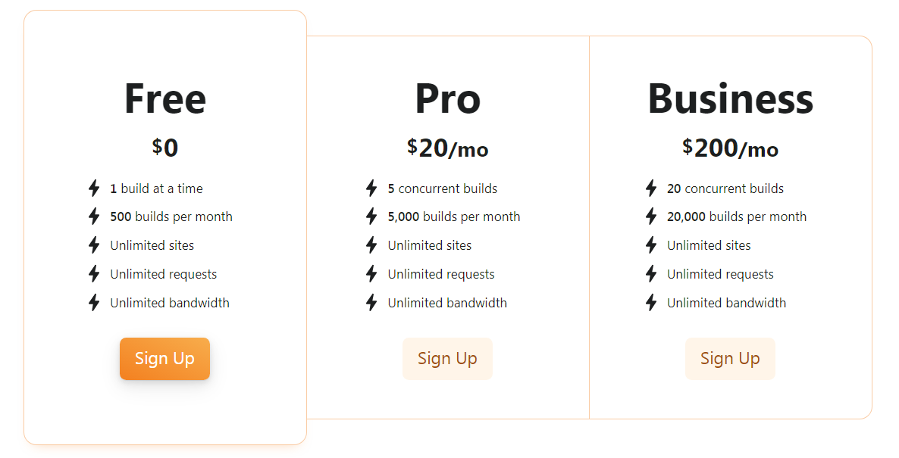Select the Free plan title
This screenshot has width=899, height=458.
[x=164, y=98]
